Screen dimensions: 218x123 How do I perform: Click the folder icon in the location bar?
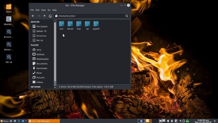pos(56,16)
